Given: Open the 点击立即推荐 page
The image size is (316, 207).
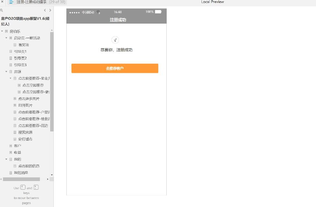Looking at the screenshot, I should tap(33, 85).
